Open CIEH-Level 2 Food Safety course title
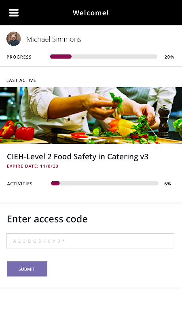 click(78, 157)
